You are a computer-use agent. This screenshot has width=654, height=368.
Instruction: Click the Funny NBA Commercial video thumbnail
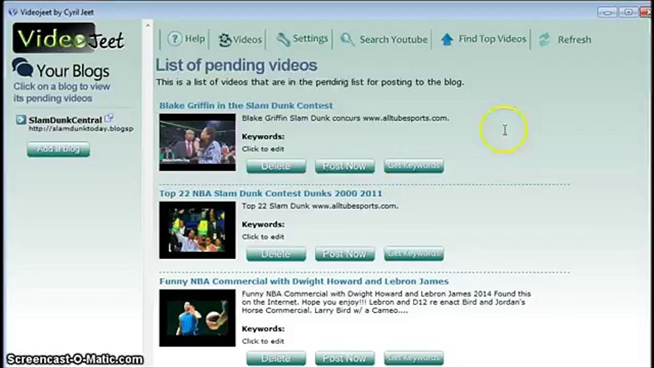point(197,318)
